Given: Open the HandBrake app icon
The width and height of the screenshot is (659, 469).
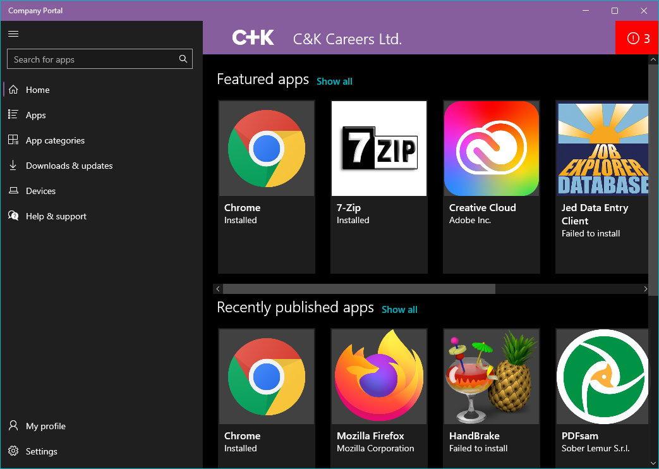Looking at the screenshot, I should point(492,377).
